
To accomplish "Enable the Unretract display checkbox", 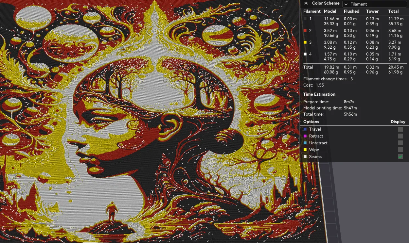I will [400, 143].
